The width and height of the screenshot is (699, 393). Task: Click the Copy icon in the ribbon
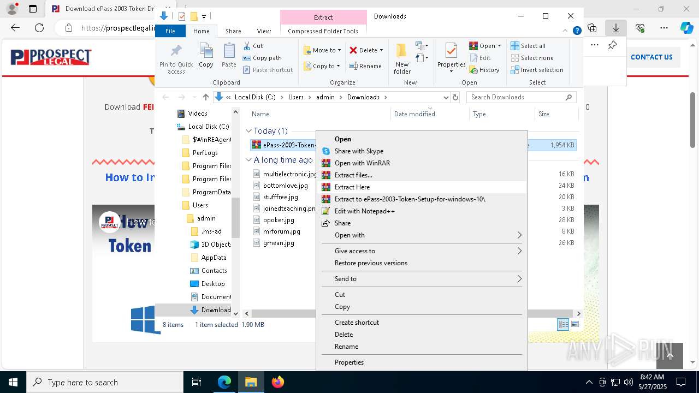206,56
